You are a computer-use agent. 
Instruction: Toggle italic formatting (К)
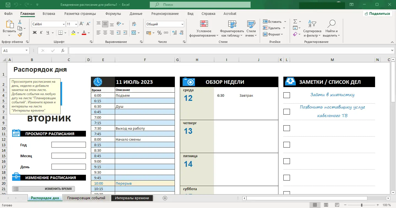[x=41, y=33]
